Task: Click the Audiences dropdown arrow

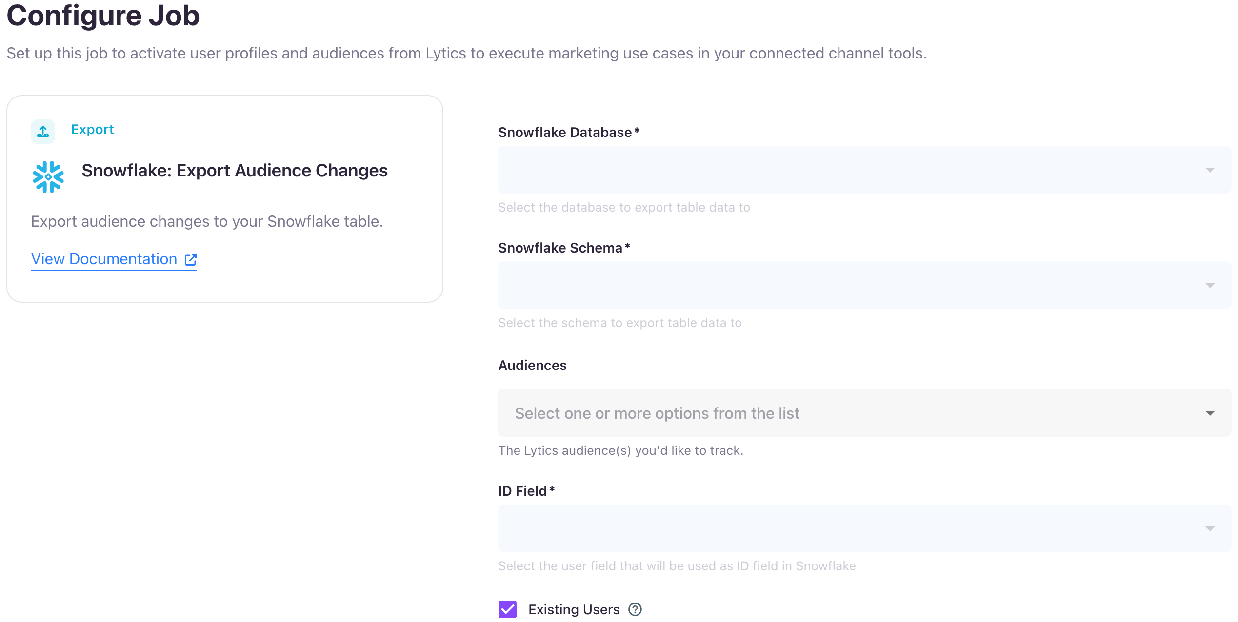Action: [1210, 413]
